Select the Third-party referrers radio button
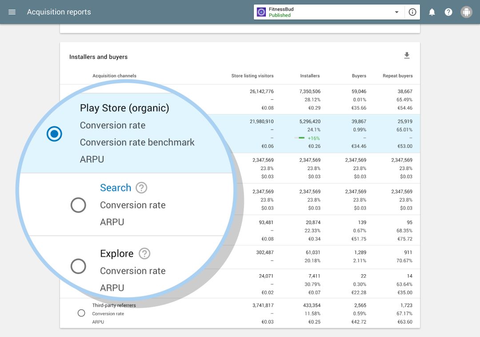Screen dimensions: 480x337 81,313
